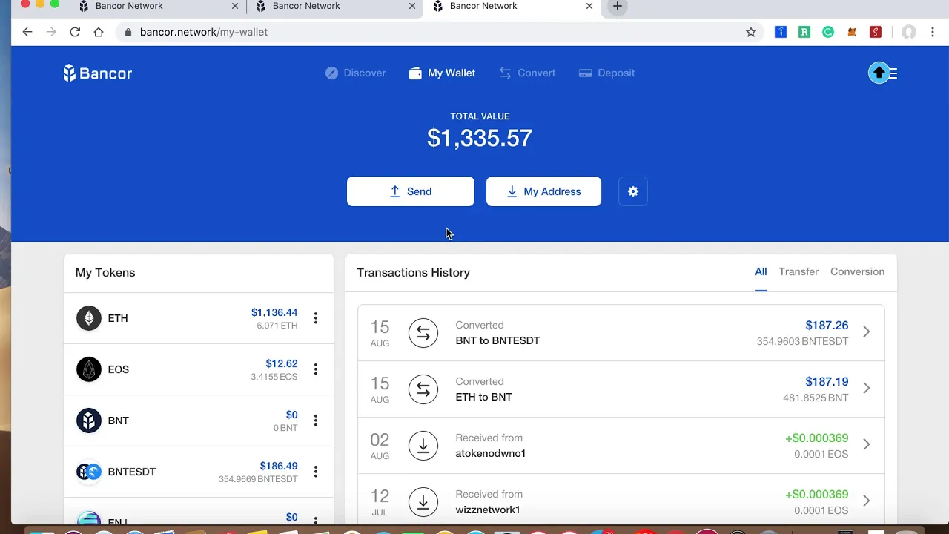Click the My Address button
949x534 pixels.
coord(543,191)
